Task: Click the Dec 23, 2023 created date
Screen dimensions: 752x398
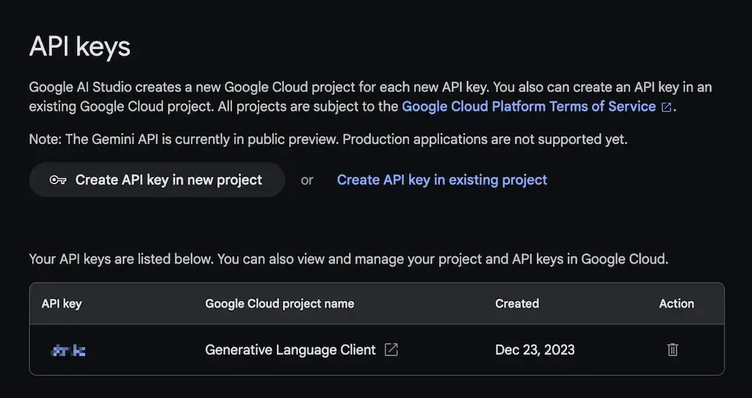Action: coord(535,350)
